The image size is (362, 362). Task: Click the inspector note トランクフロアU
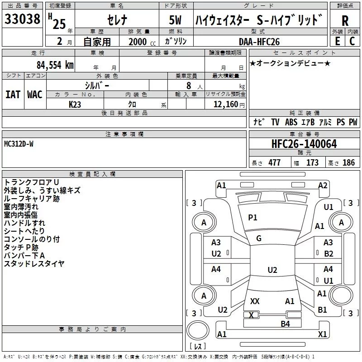31,182
